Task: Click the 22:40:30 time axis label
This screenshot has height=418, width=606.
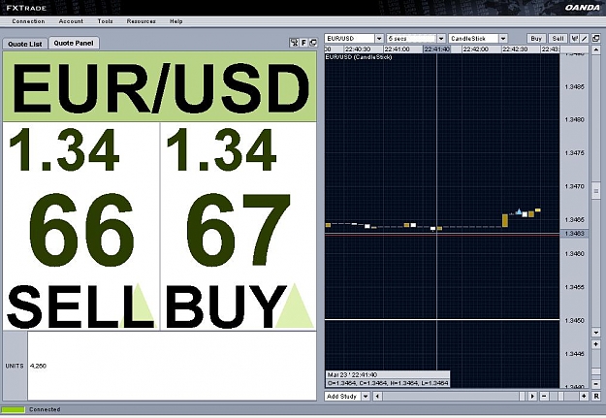Action: (358, 49)
